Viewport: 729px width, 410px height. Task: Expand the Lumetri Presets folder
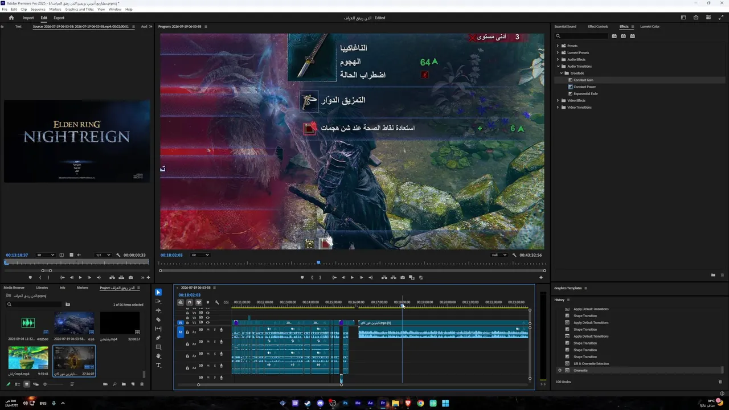[558, 52]
